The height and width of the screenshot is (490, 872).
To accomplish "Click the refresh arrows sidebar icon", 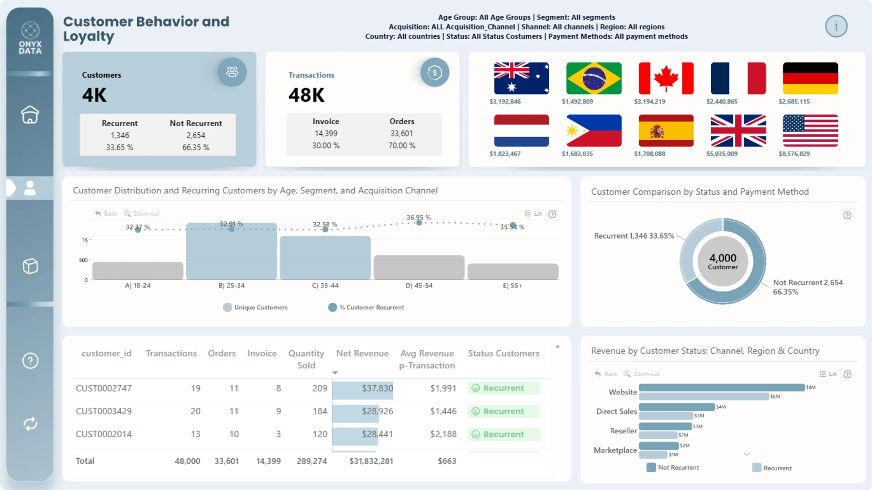I will [x=30, y=424].
